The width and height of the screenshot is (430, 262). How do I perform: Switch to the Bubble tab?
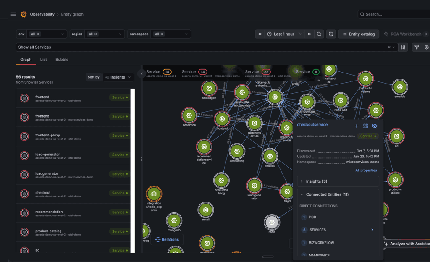pyautogui.click(x=62, y=60)
